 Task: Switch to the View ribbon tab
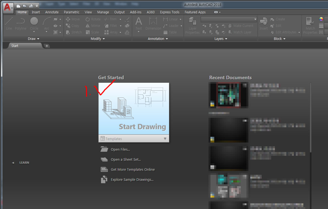pyautogui.click(x=88, y=12)
